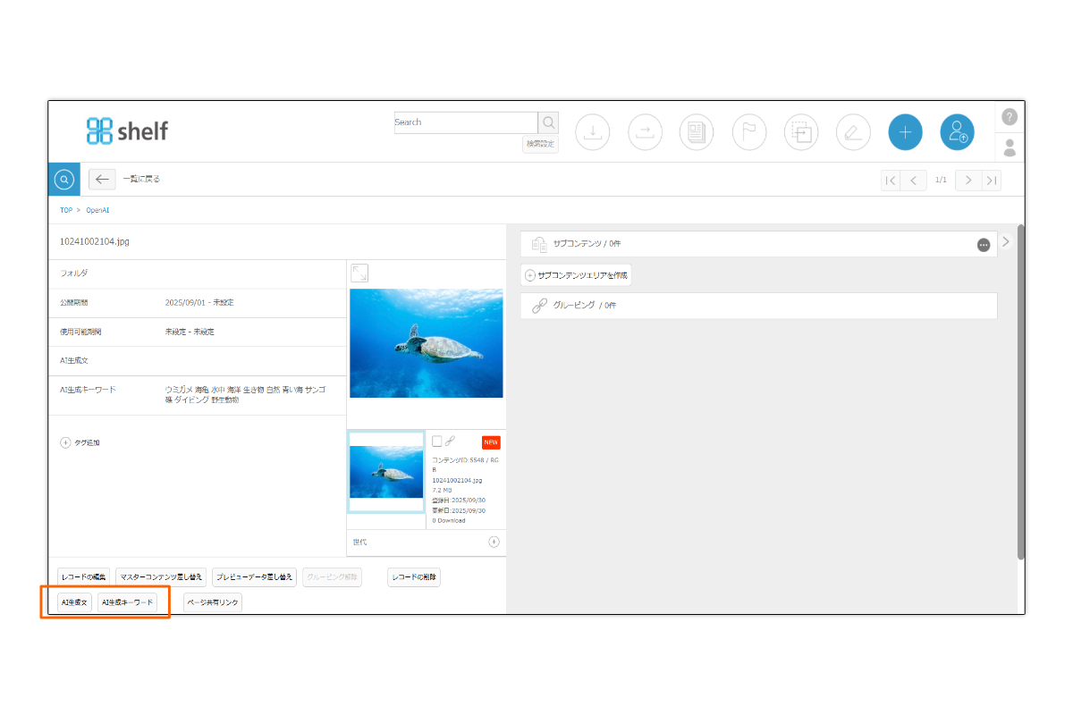This screenshot has height=715, width=1073.
Task: Expand the 世代 generation section plus
Action: [494, 542]
